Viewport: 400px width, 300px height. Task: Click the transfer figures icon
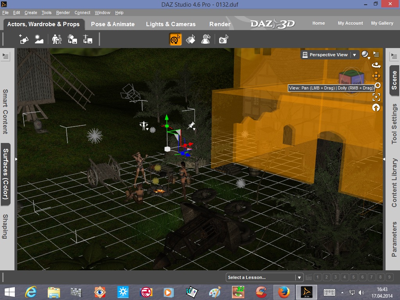tap(57, 39)
